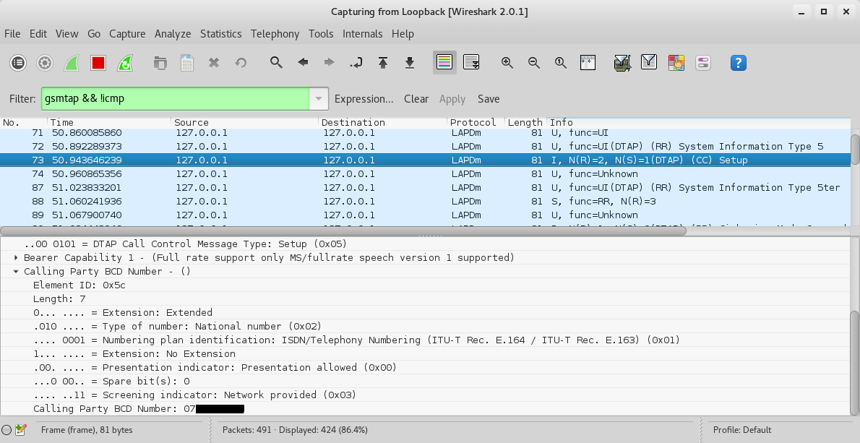Toggle auto scroll in live capture
Screen dimensions: 860x443
(471, 62)
